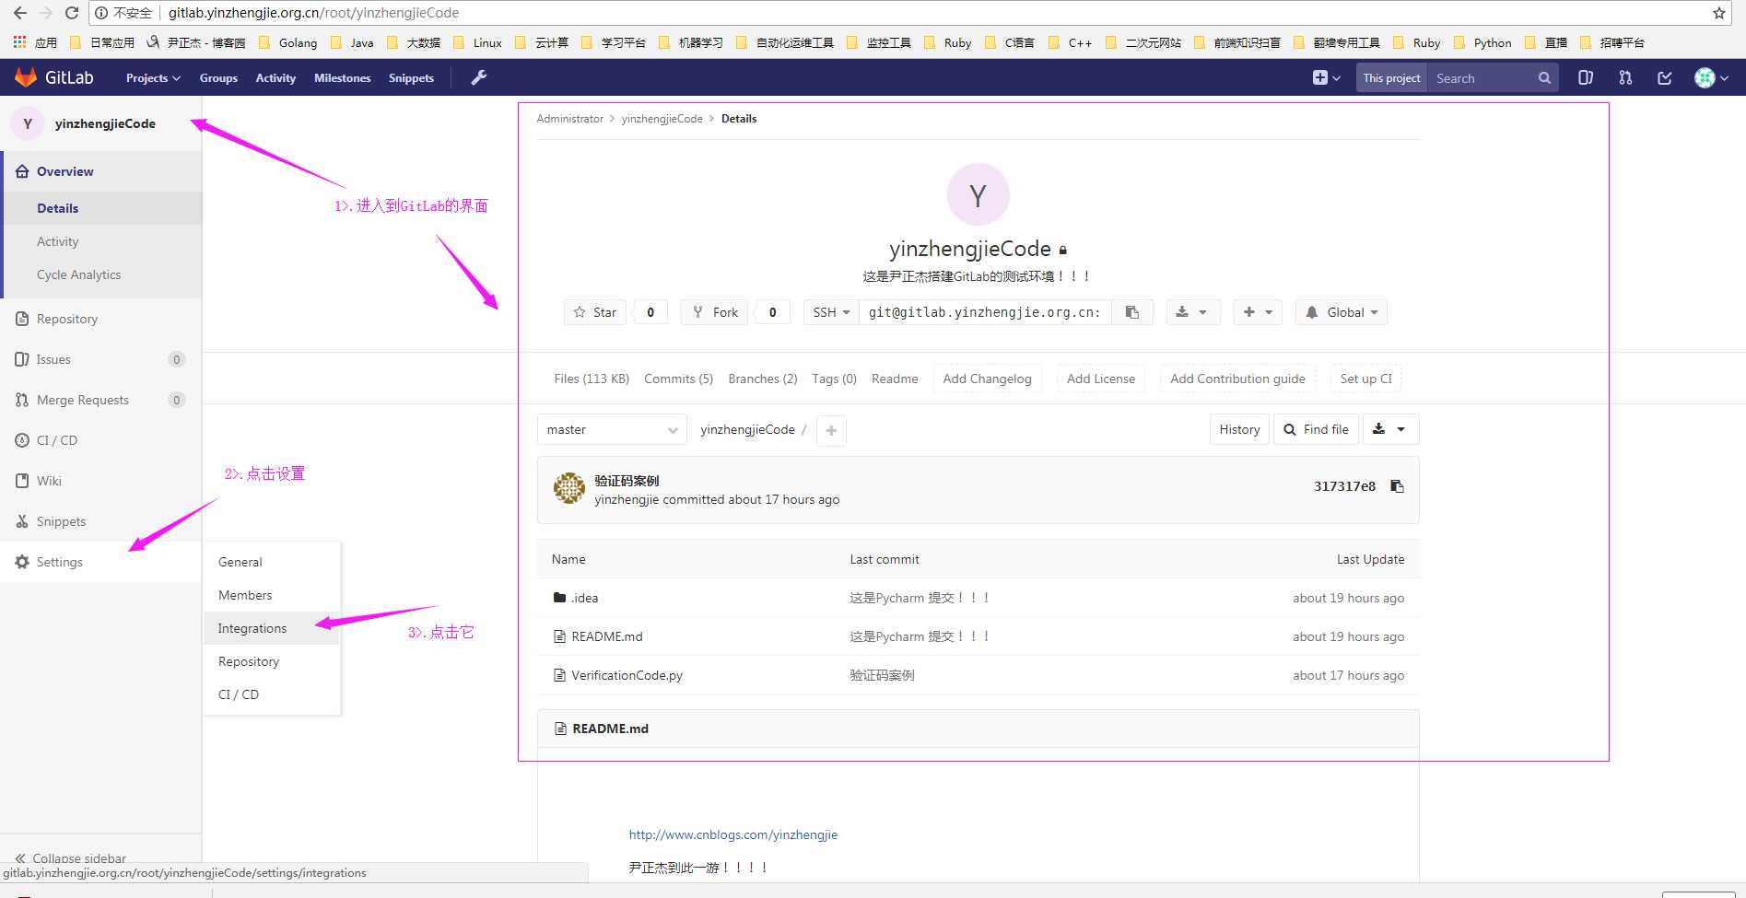Open the .idea folder

point(584,598)
